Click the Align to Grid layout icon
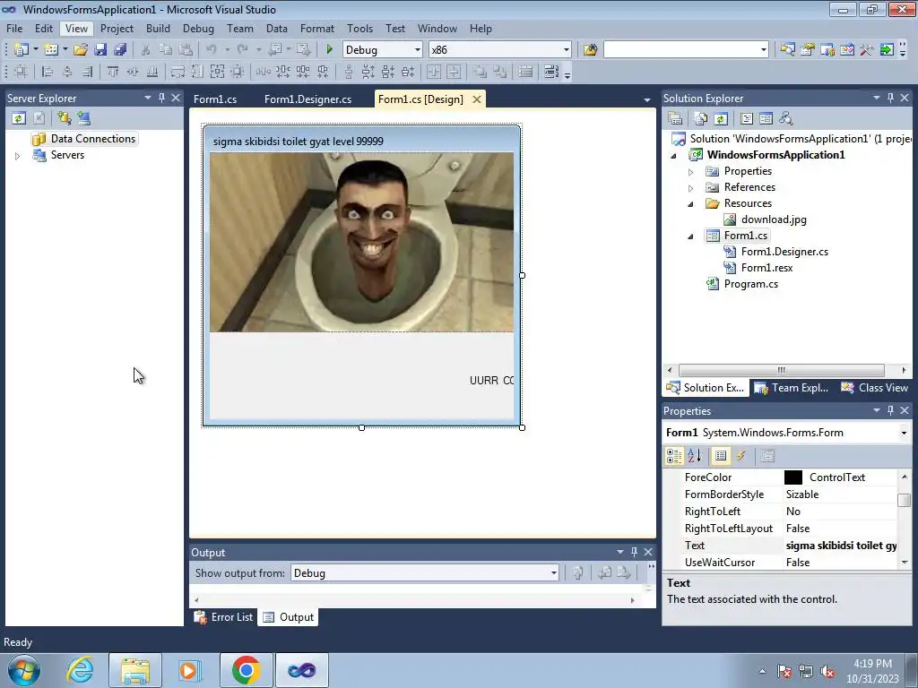This screenshot has height=688, width=918. pos(22,72)
